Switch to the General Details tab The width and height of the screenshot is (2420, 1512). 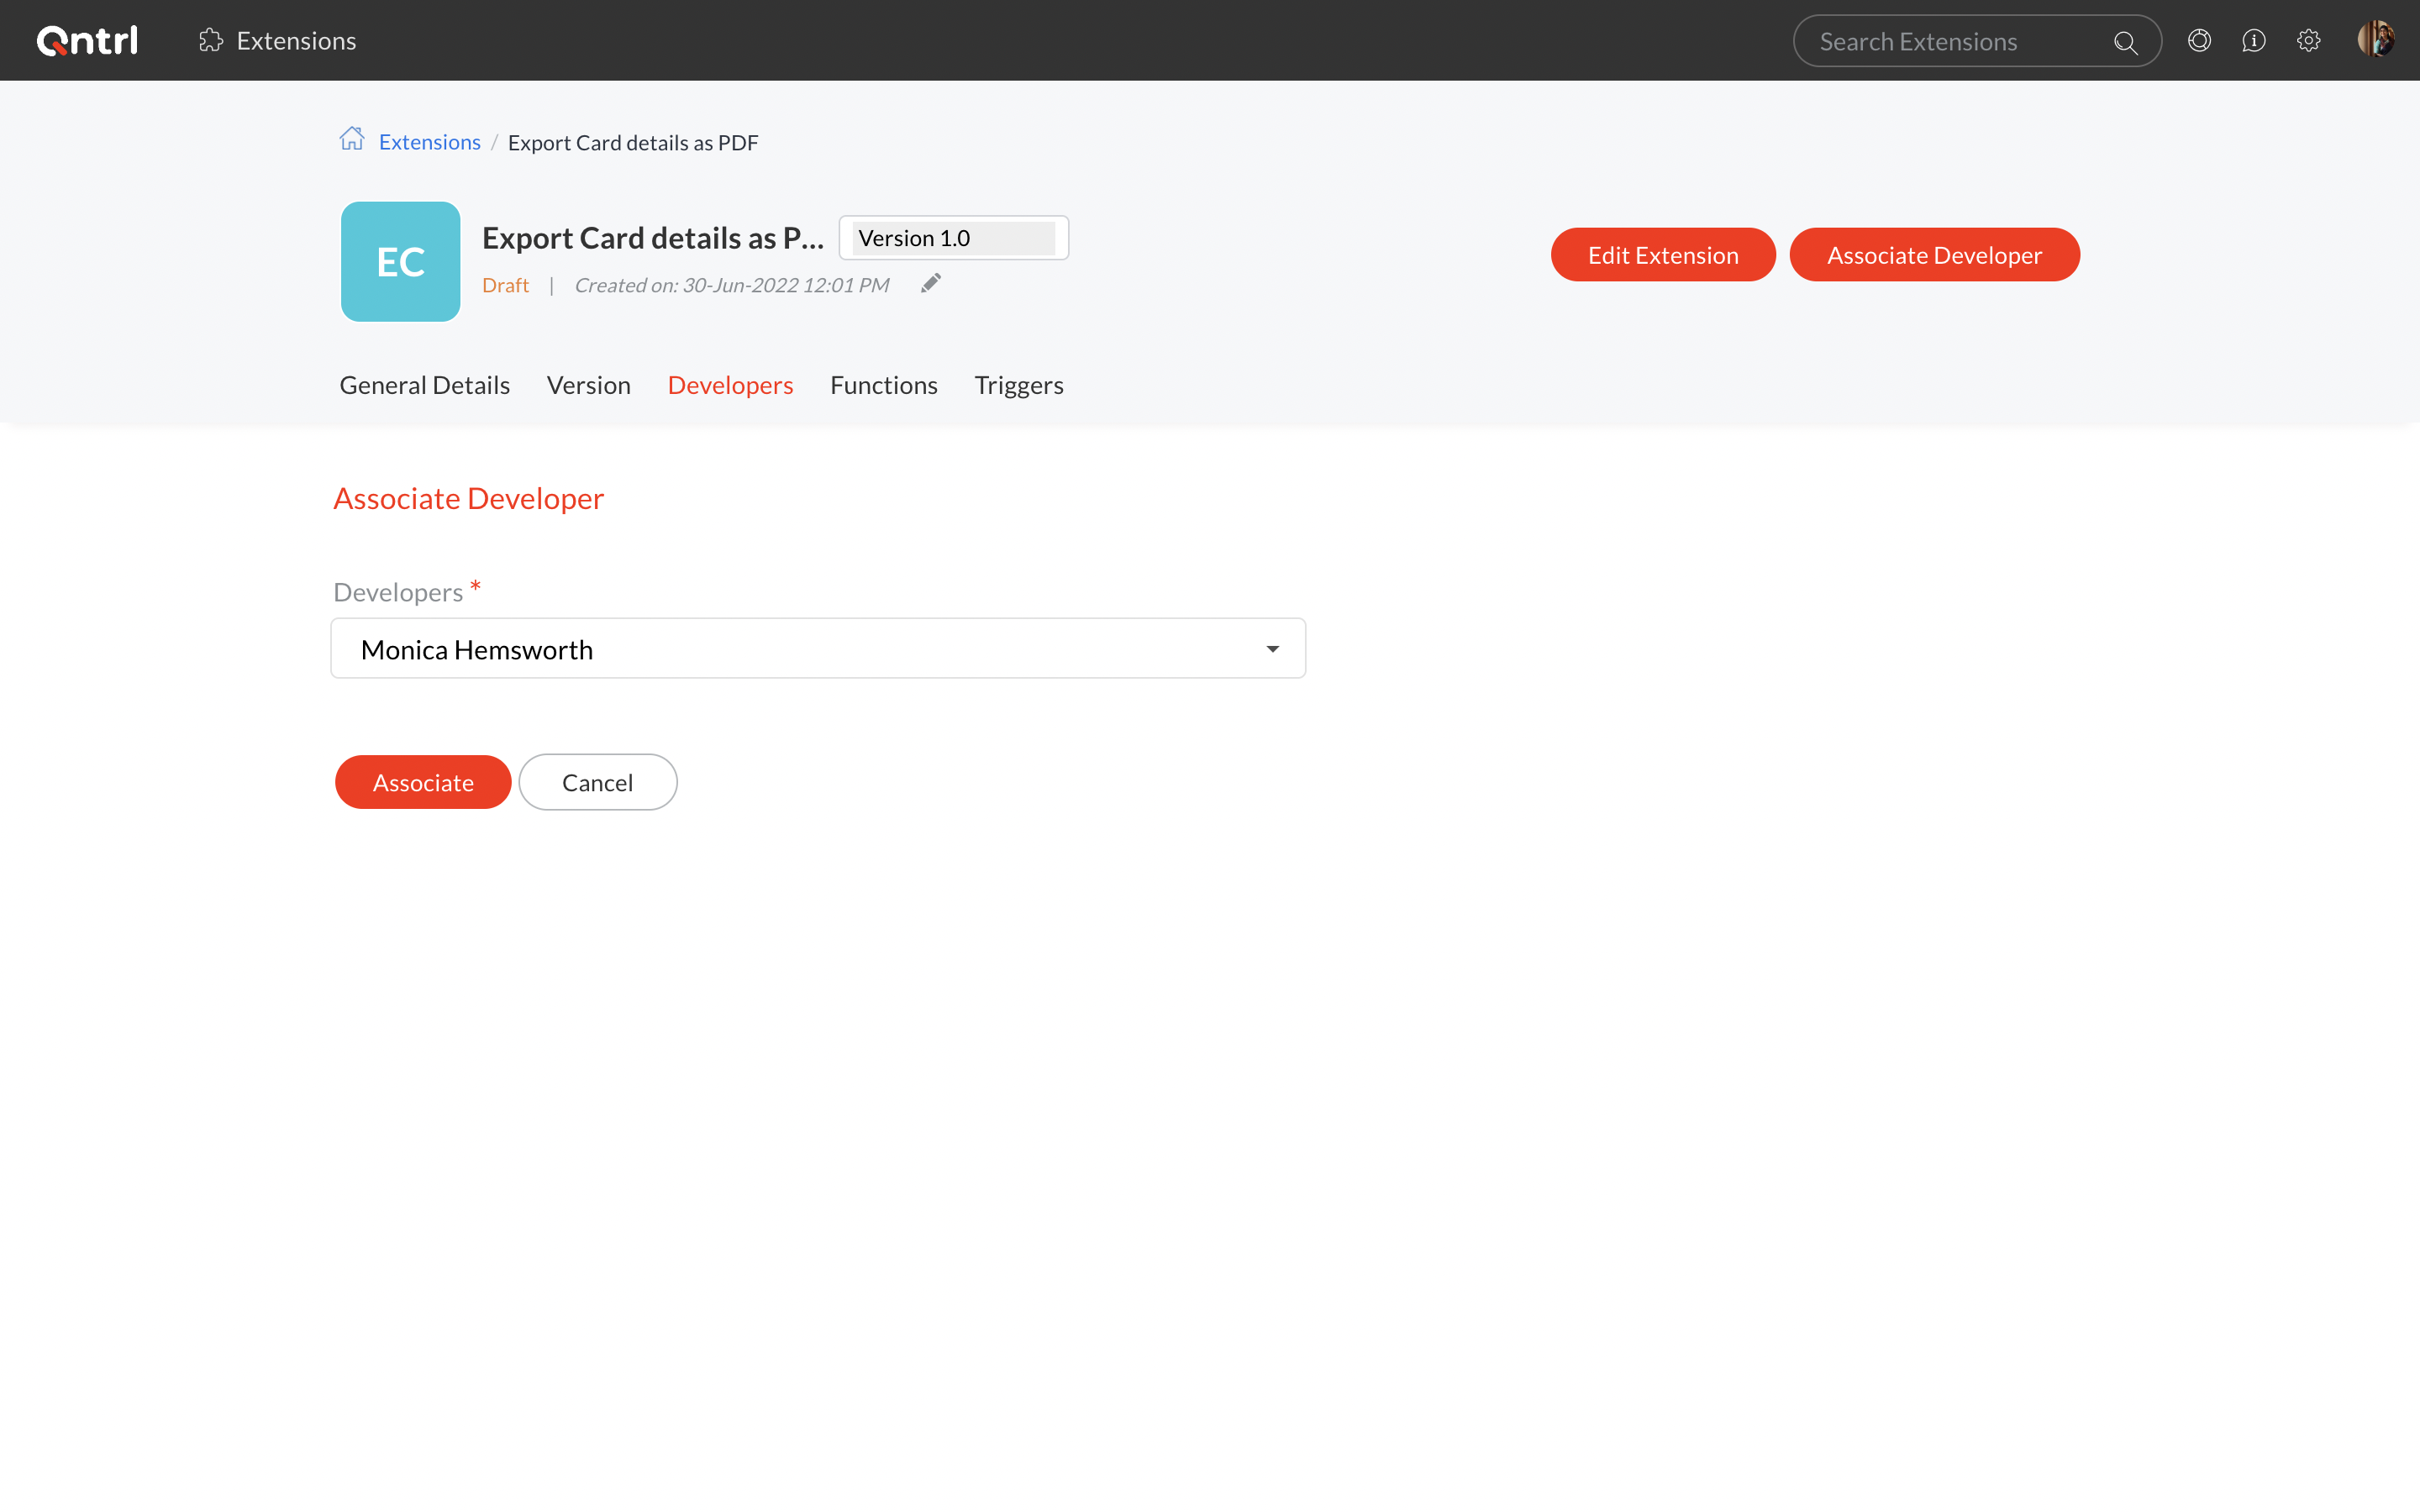click(x=424, y=385)
